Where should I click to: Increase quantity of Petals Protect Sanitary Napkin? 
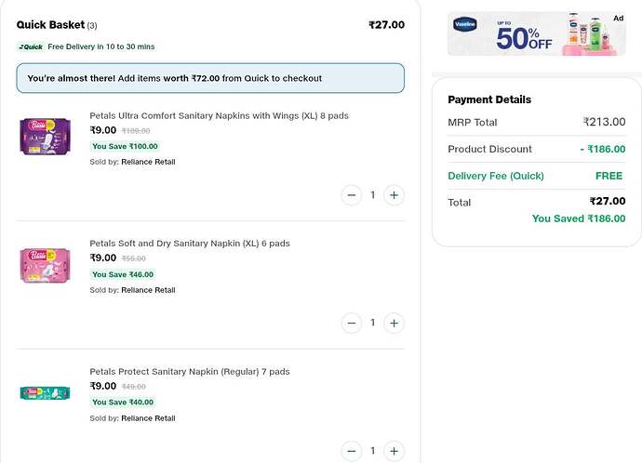click(x=394, y=451)
